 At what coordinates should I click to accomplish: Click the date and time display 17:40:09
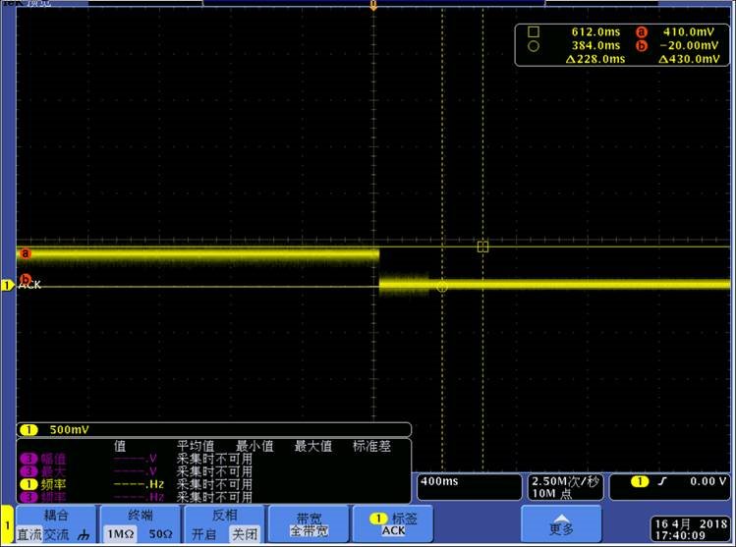click(691, 529)
